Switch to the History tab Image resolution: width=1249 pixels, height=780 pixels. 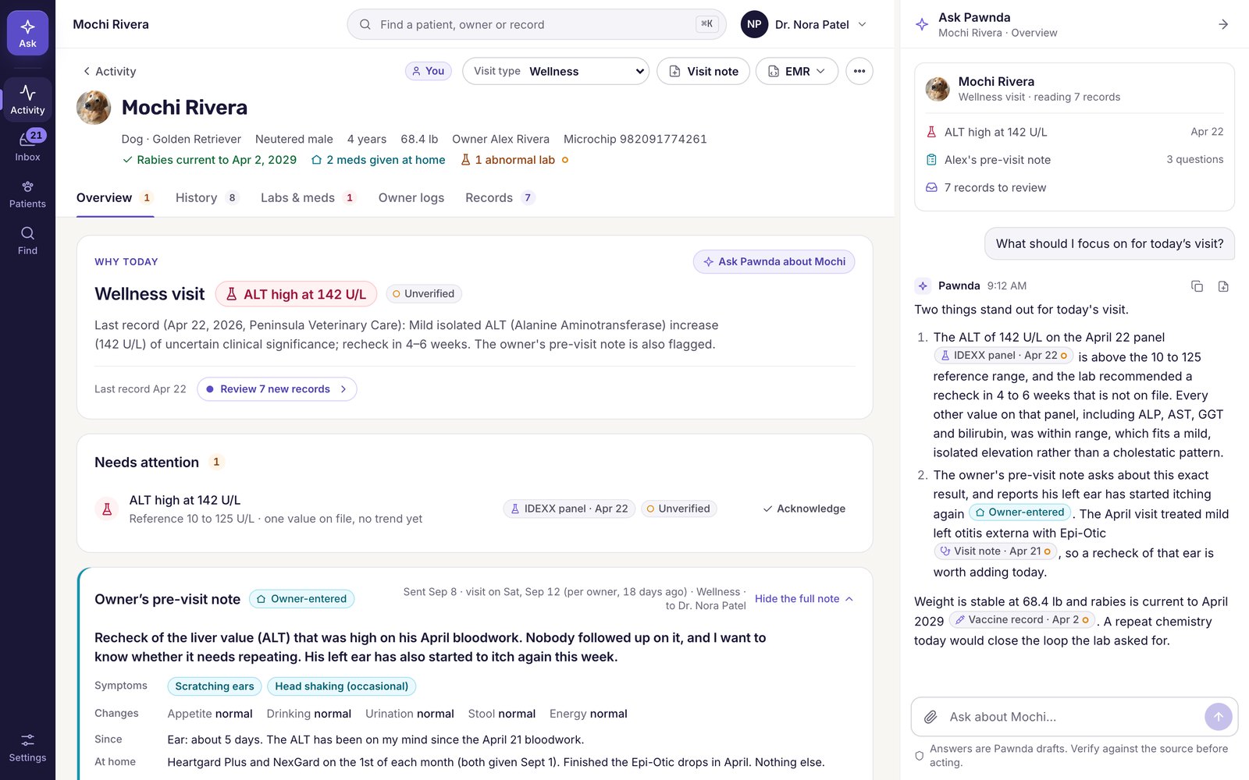206,198
